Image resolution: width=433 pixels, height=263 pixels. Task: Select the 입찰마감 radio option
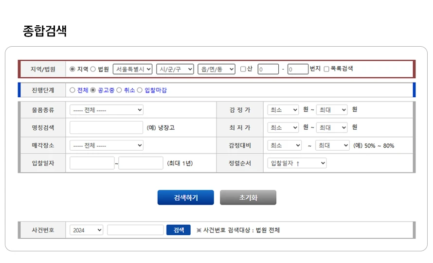click(140, 90)
